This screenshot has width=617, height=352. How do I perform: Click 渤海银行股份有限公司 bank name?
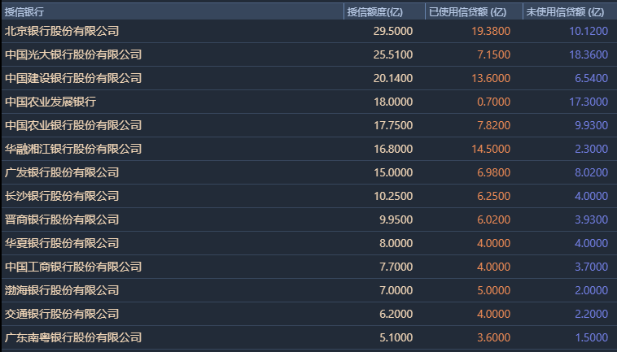pyautogui.click(x=62, y=290)
